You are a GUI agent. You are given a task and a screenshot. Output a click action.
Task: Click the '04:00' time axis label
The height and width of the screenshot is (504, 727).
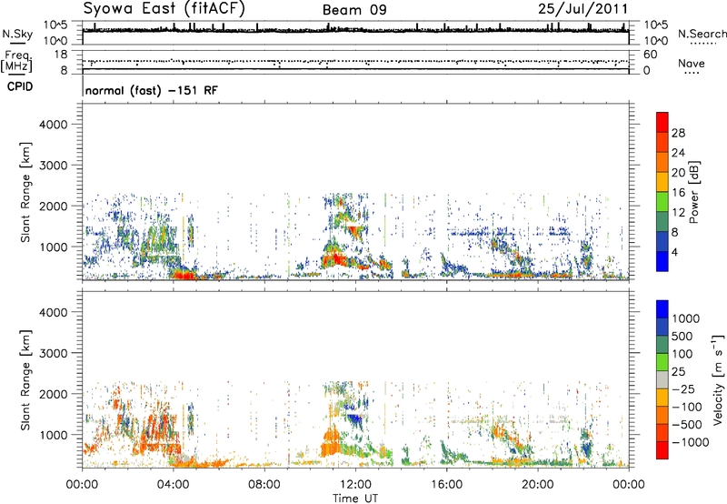[174, 485]
